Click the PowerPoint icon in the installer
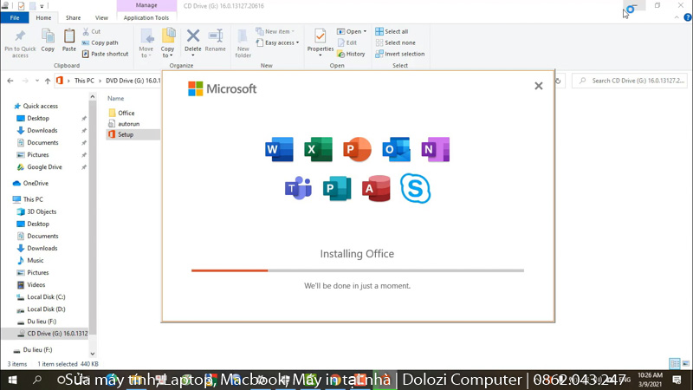The image size is (693, 390). pyautogui.click(x=357, y=150)
